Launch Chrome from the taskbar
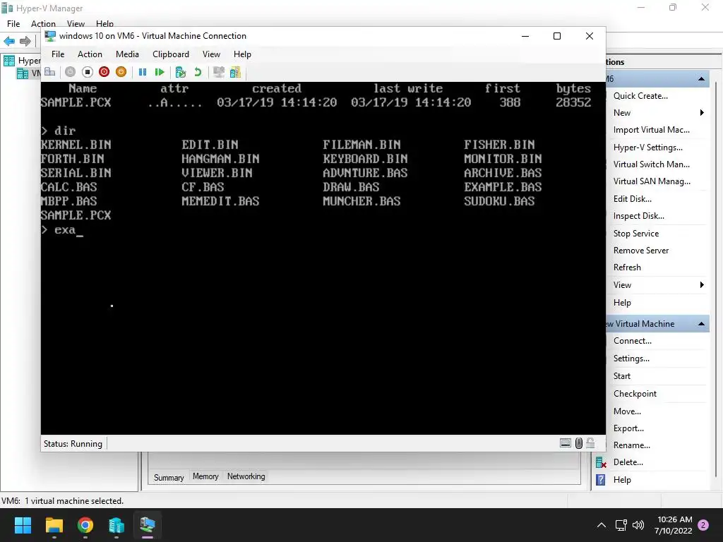Screen dimensions: 723x542 click(85, 525)
